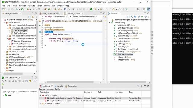Click the green Run button in toolbar

coord(22,9)
